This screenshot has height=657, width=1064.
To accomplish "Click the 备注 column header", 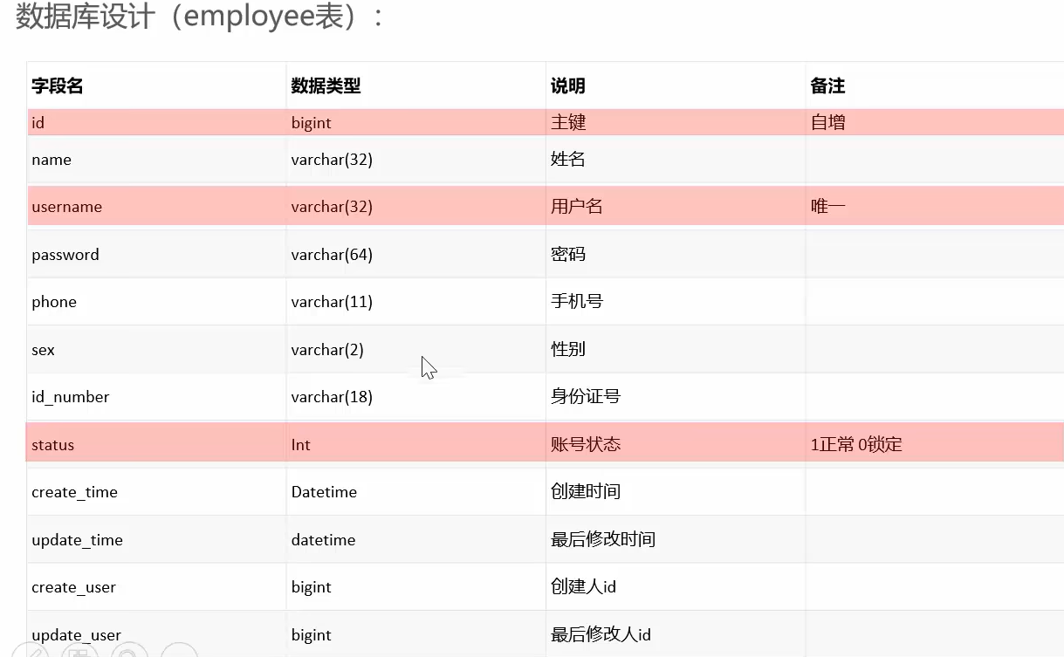I will [x=827, y=86].
